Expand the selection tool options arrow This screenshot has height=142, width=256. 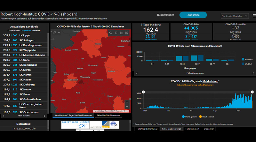[x=59, y=33]
